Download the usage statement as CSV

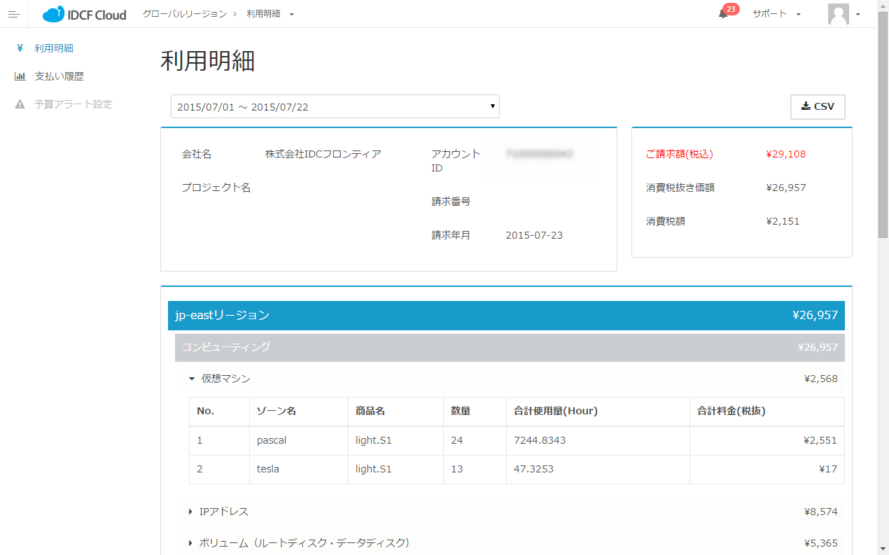point(818,106)
